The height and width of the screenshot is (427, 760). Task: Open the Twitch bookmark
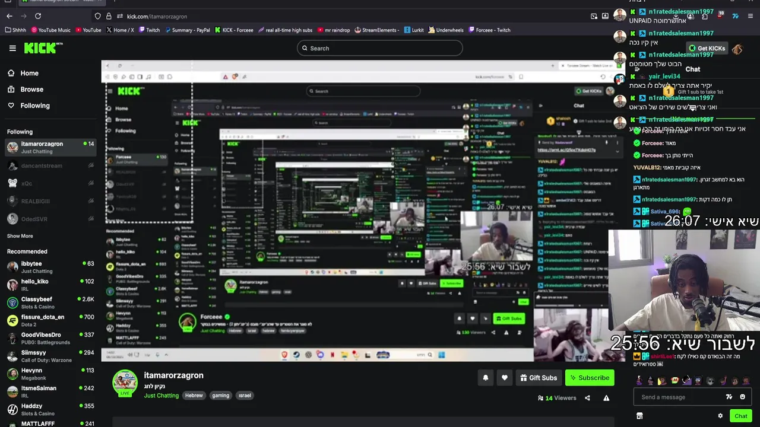pos(149,30)
